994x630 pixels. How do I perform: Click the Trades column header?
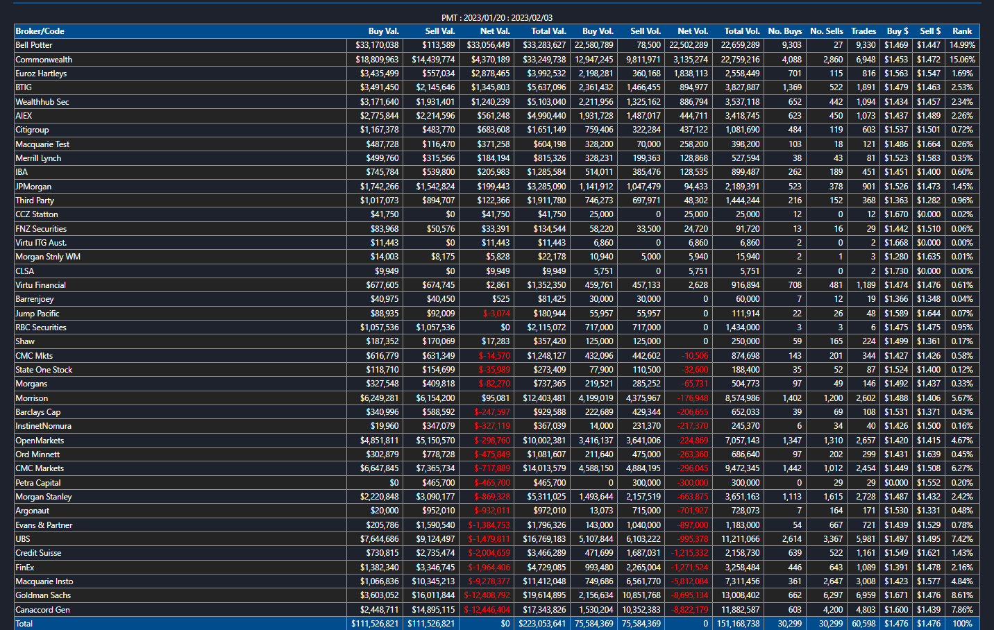pyautogui.click(x=864, y=31)
